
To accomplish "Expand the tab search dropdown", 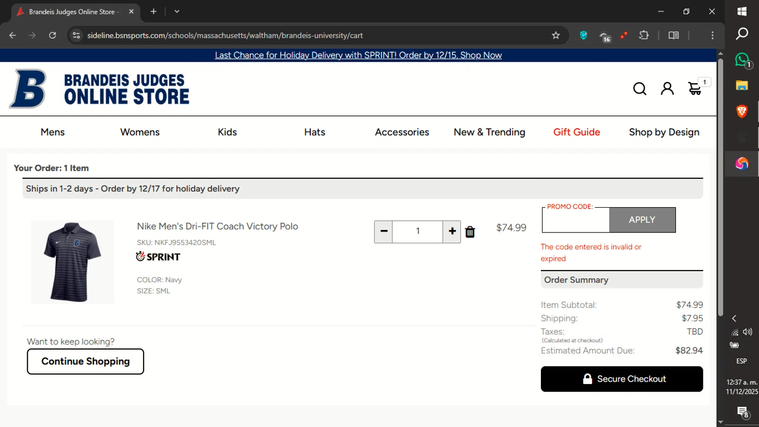I will [177, 11].
